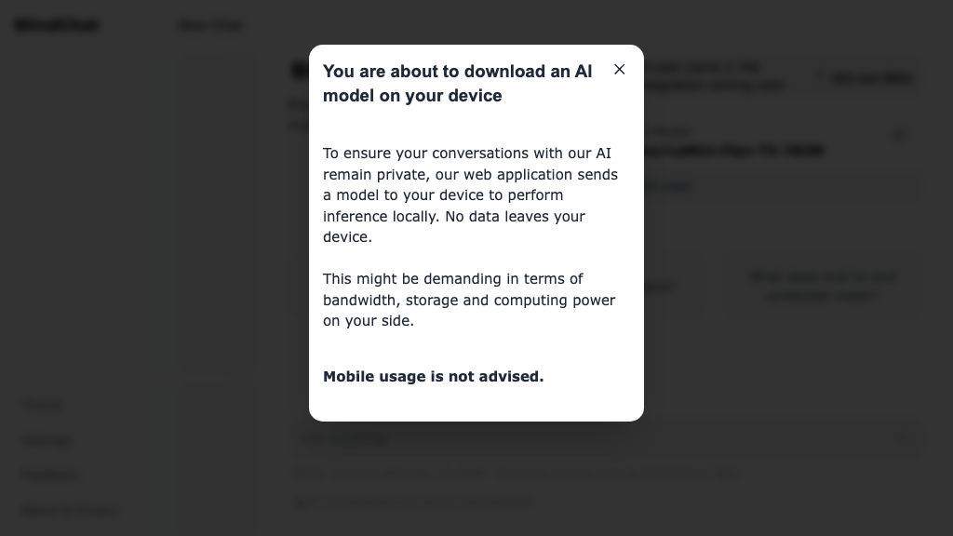
Task: Open the Theme option in the sidebar
Action: (43, 405)
